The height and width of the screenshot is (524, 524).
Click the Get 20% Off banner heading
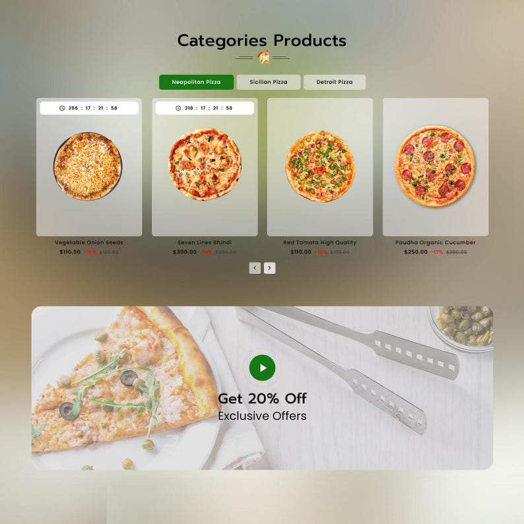tap(263, 399)
